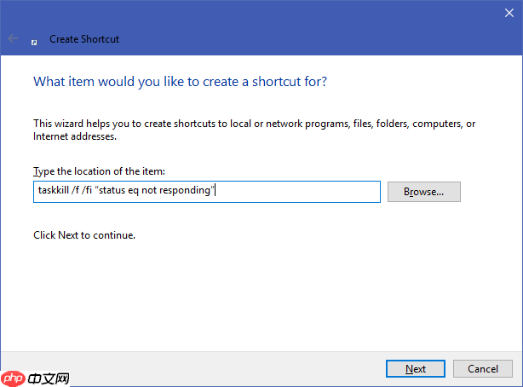This screenshot has width=523, height=387.
Task: Close the Create Shortcut dialog
Action: 509,10
